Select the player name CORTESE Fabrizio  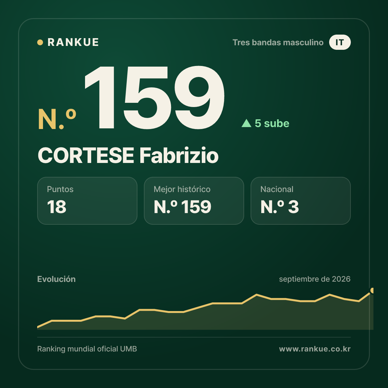coord(128,156)
